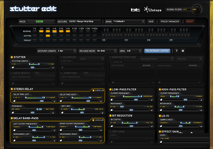Click the Delay Time Left range slider

[x=35, y=98]
